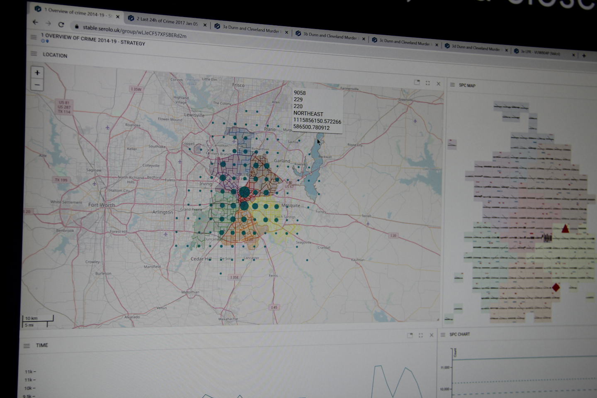The image size is (597, 398).
Task: Go back using the browser back arrow
Action: point(35,22)
